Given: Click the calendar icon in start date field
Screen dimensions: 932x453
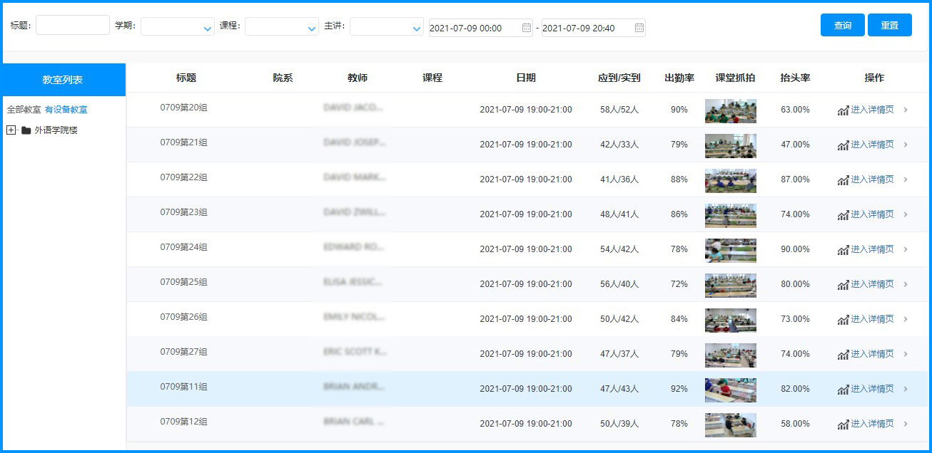Looking at the screenshot, I should [527, 28].
